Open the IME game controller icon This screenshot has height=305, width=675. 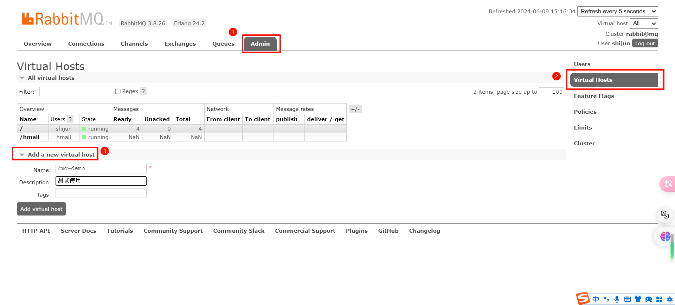(x=649, y=299)
